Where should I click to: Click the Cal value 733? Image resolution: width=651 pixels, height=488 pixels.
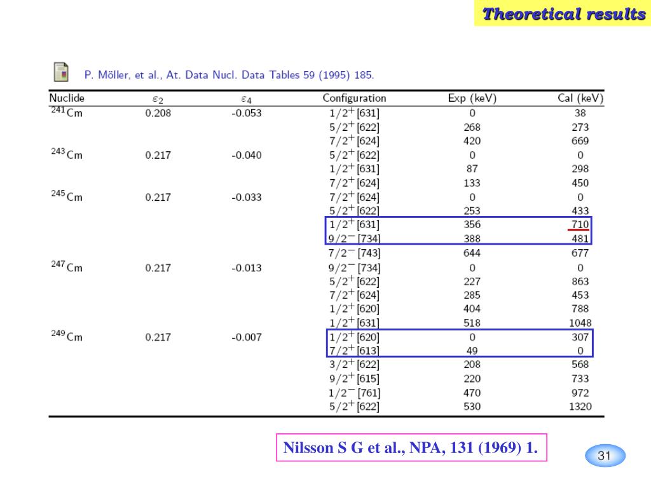(580, 379)
